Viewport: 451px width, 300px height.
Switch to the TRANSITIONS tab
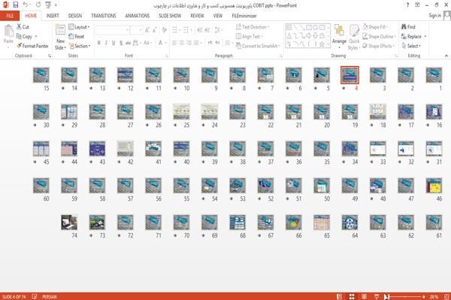point(104,16)
